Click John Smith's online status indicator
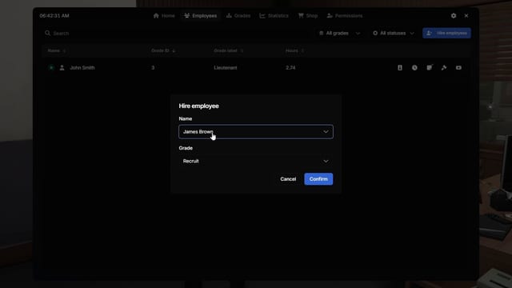The image size is (512, 288). tap(51, 67)
